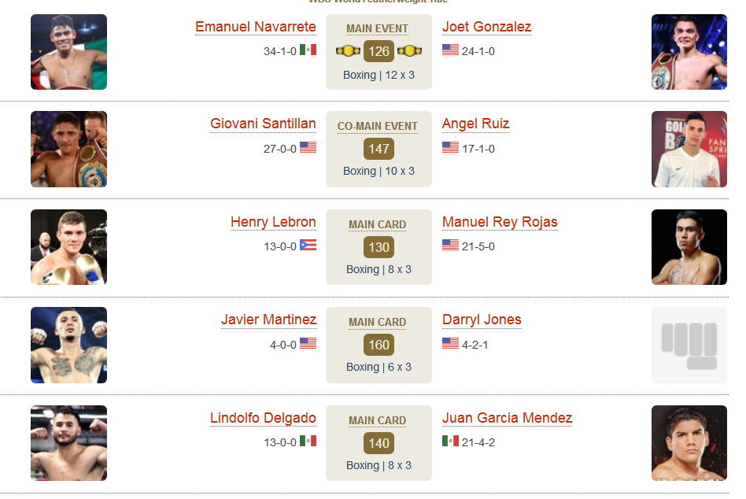Select the CO-MAIN EVENT bout label
This screenshot has width=746, height=499.
pyautogui.click(x=377, y=127)
